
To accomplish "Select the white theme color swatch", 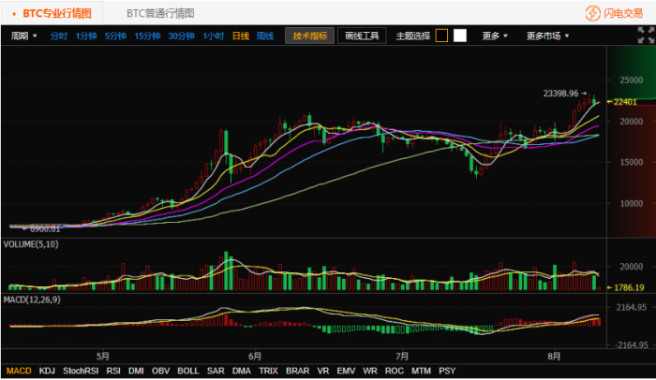I will point(459,36).
